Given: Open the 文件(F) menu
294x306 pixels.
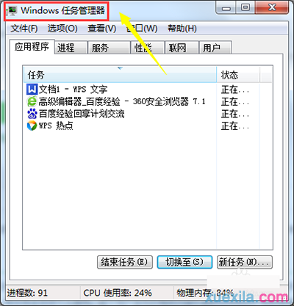Looking at the screenshot, I should point(24,29).
